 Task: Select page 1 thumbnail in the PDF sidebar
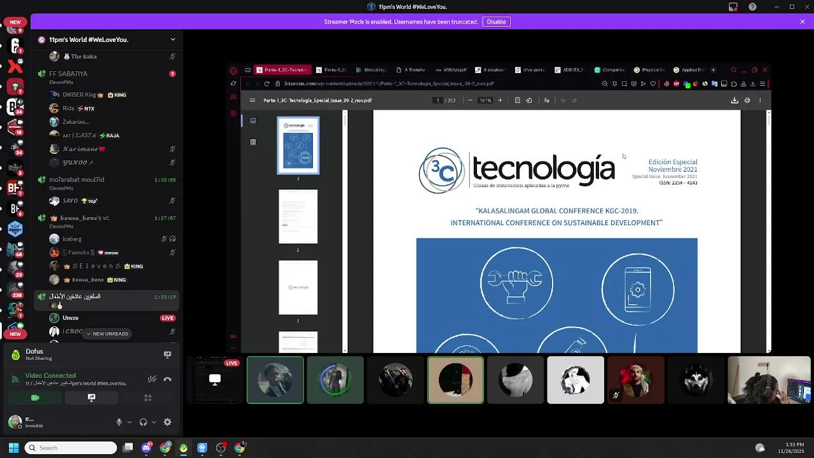[x=298, y=145]
